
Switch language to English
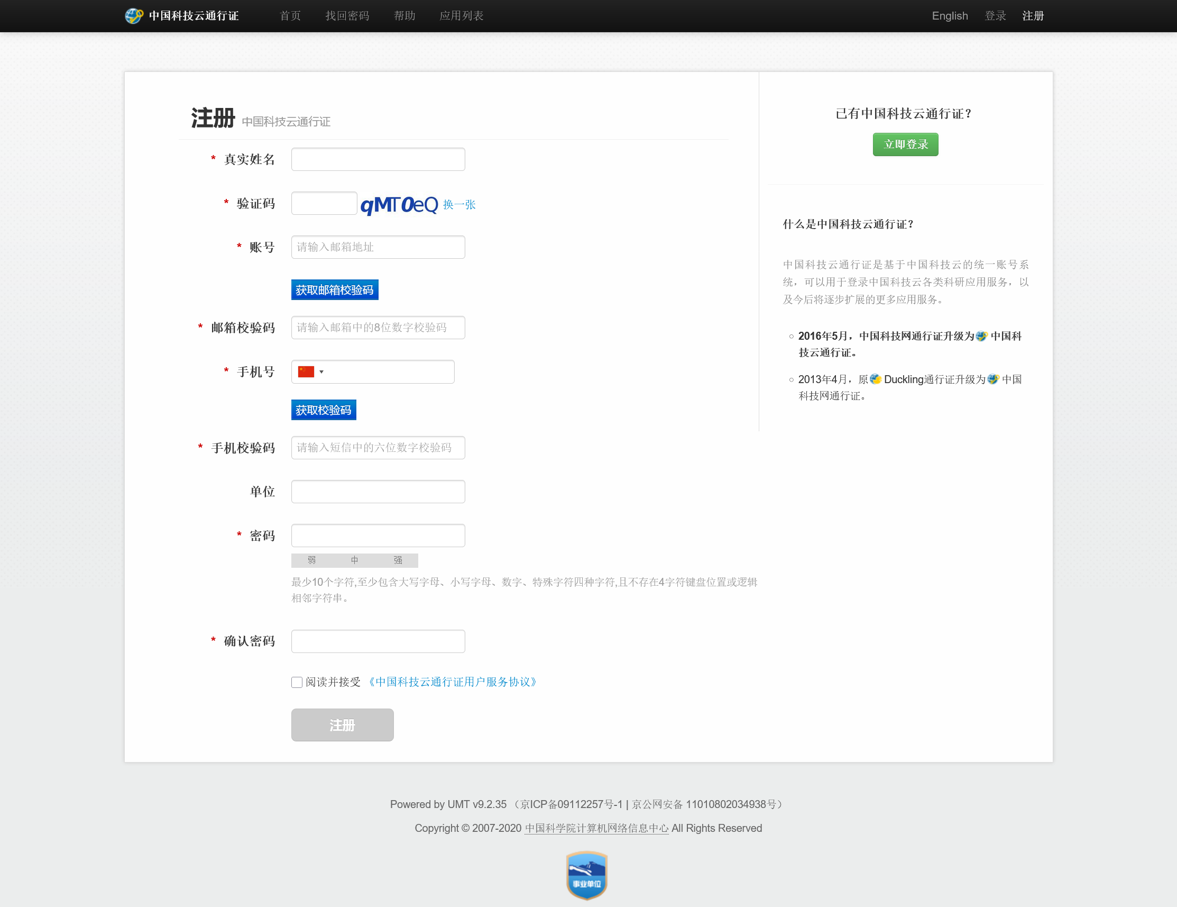point(950,16)
